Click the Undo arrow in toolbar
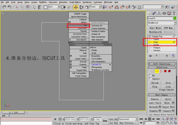 pyautogui.click(x=4, y=7)
